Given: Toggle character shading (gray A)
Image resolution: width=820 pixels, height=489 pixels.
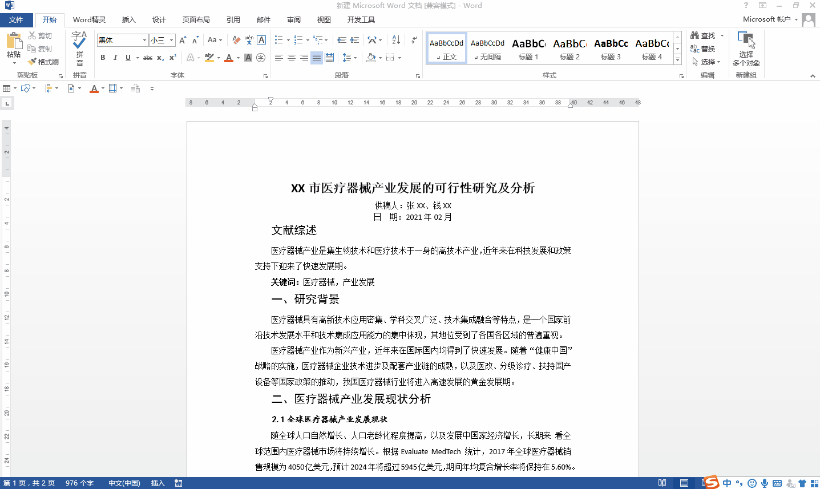Looking at the screenshot, I should click(x=248, y=58).
